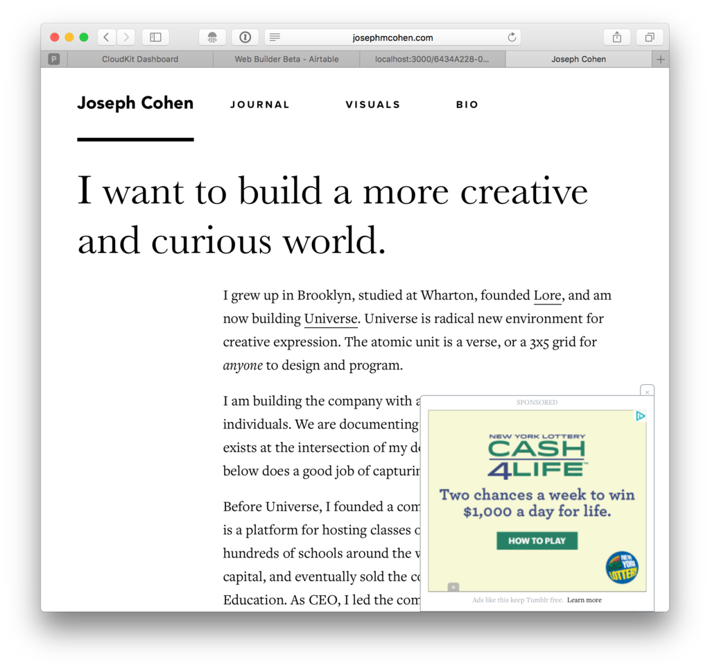Viewport: 710px width, 670px height.
Task: Click the green fullscreen window button
Action: pos(84,37)
